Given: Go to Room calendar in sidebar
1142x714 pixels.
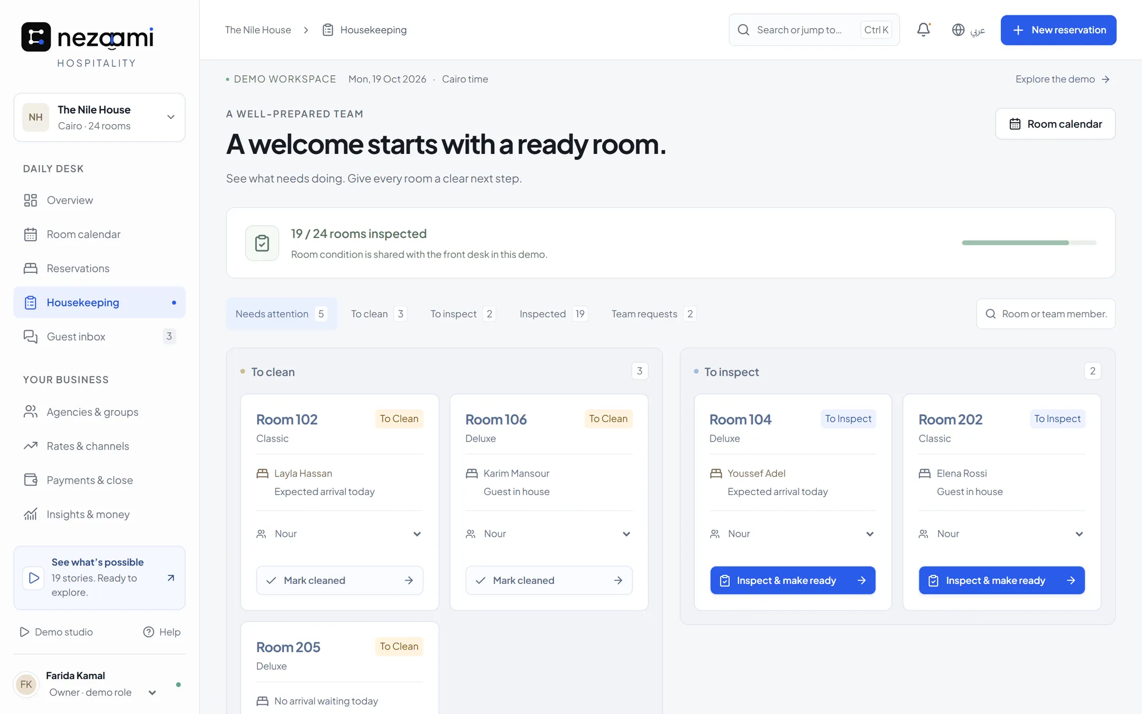Looking at the screenshot, I should pos(99,234).
